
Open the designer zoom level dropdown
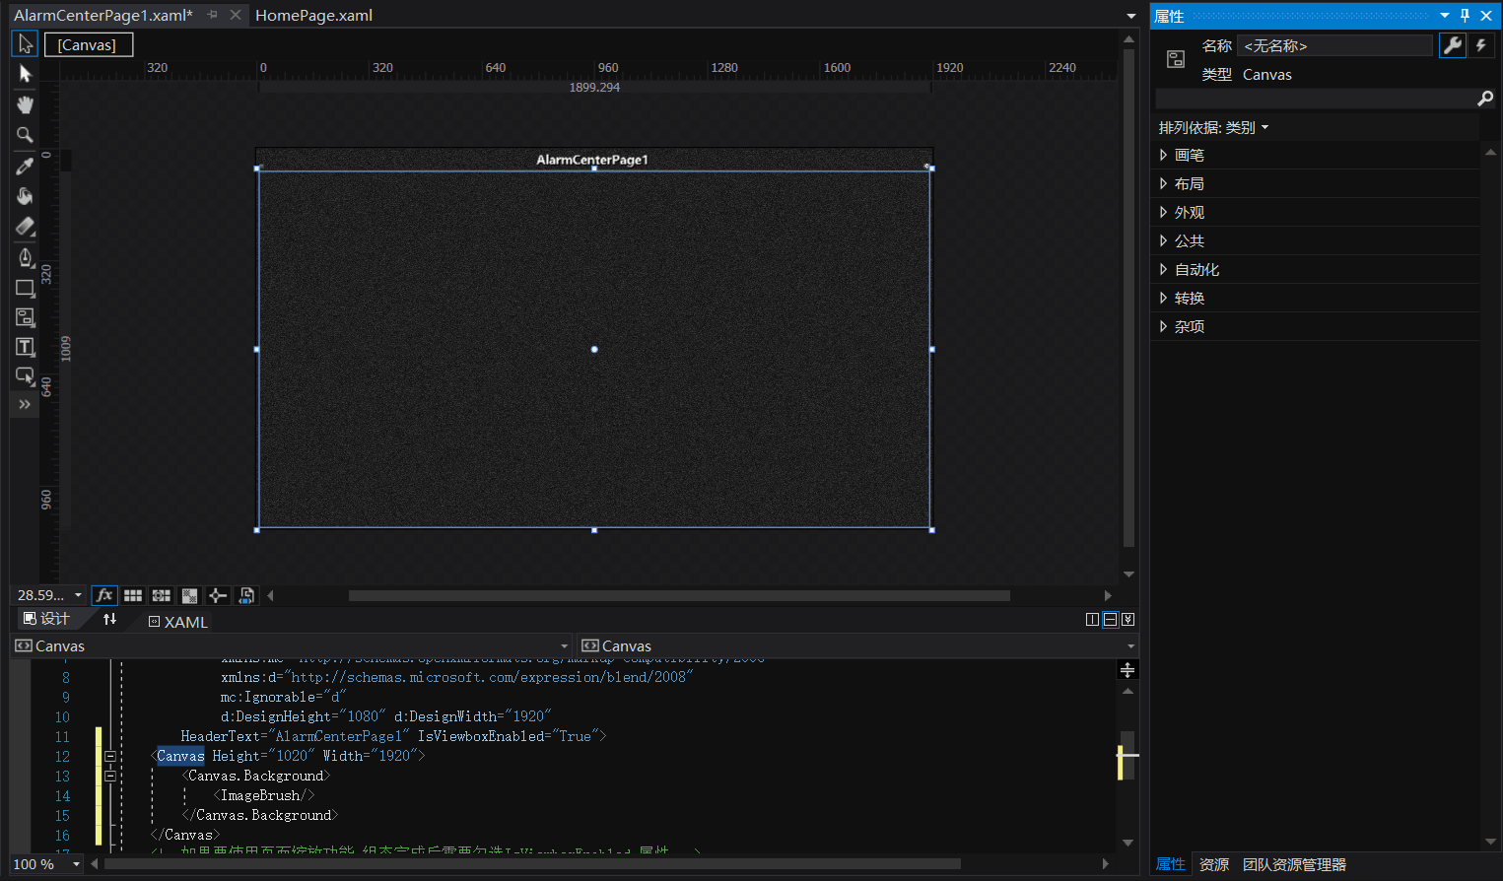coord(78,595)
